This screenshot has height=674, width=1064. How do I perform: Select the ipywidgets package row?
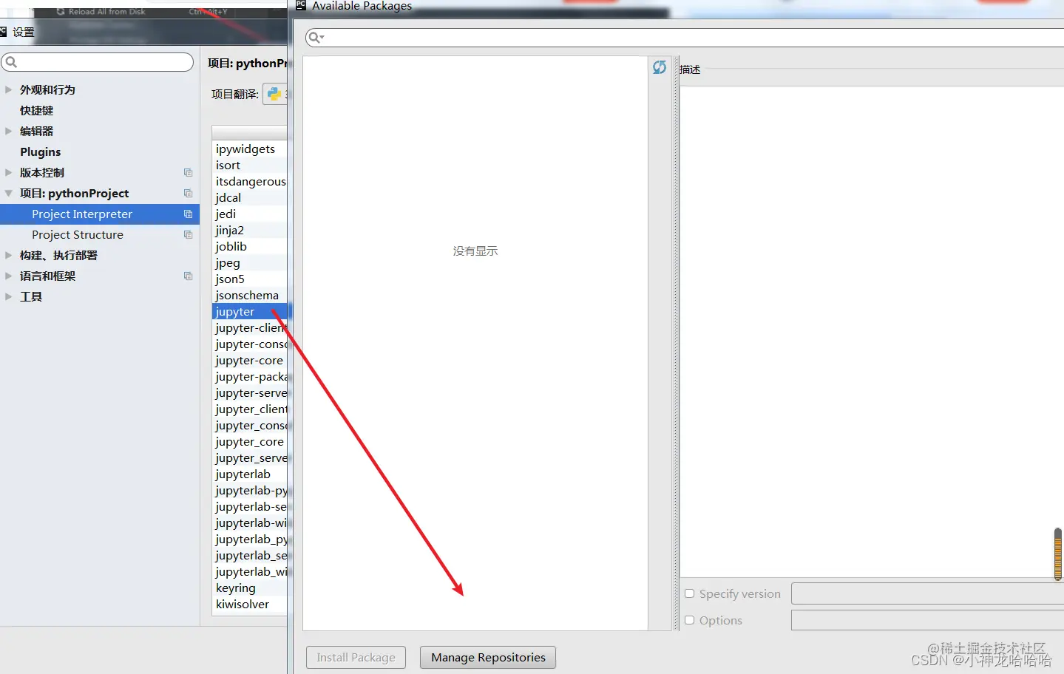249,149
